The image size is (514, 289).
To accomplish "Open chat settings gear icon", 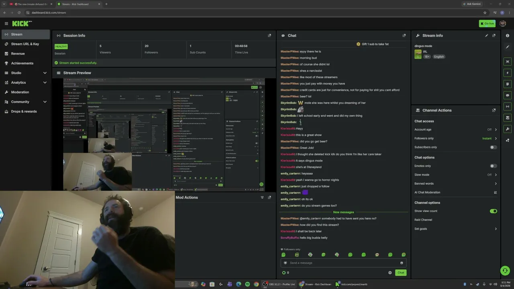I will pos(390,273).
